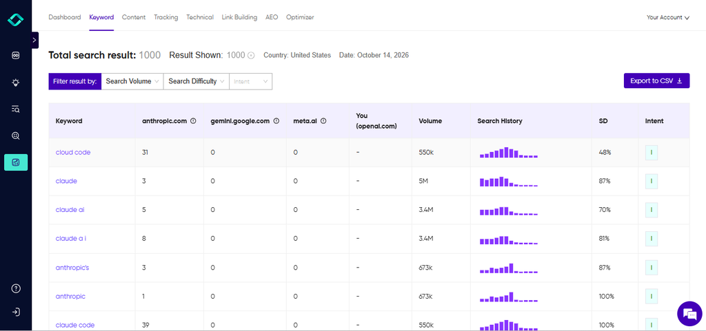Screen dimensions: 706x331
Task: Click the 5M volume value
Action: [423, 181]
